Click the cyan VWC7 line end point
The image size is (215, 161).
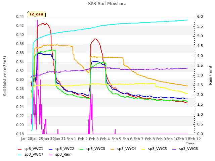pyautogui.click(x=187, y=20)
